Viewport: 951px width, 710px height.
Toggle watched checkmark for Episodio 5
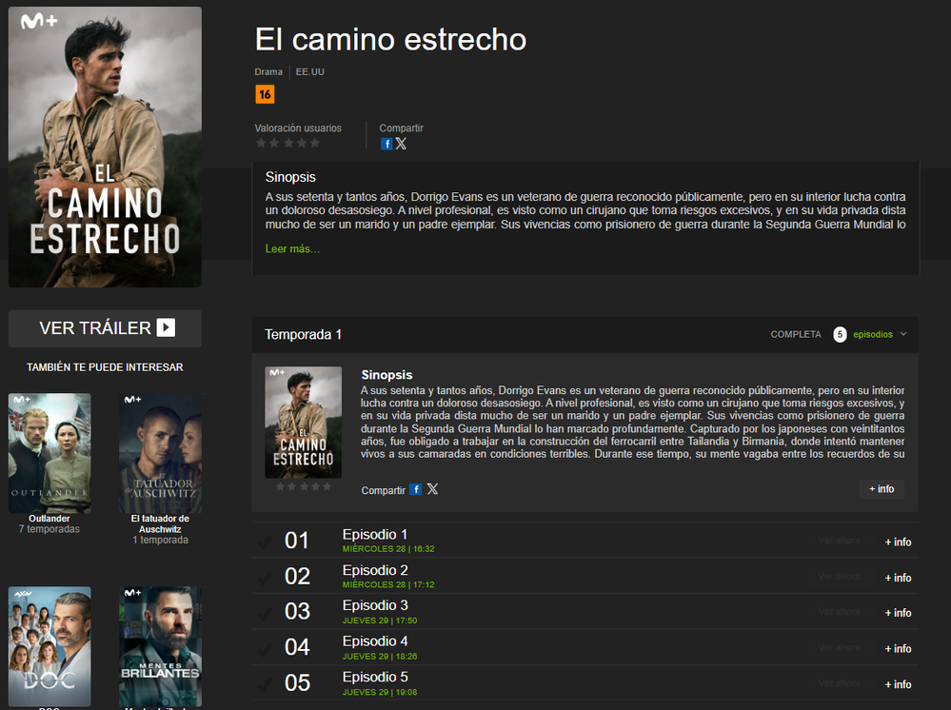(x=265, y=684)
